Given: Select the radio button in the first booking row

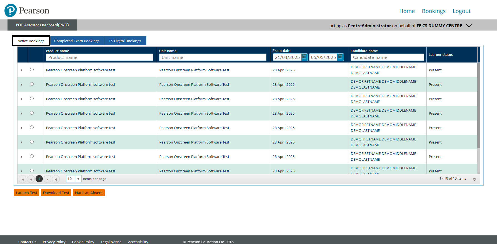Looking at the screenshot, I should pyautogui.click(x=32, y=70).
